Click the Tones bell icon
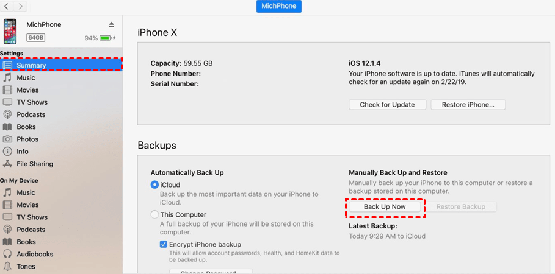Viewport: 555px width, 274px height. coord(7,266)
